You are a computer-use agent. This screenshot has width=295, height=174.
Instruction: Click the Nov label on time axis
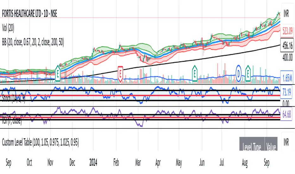(50, 162)
